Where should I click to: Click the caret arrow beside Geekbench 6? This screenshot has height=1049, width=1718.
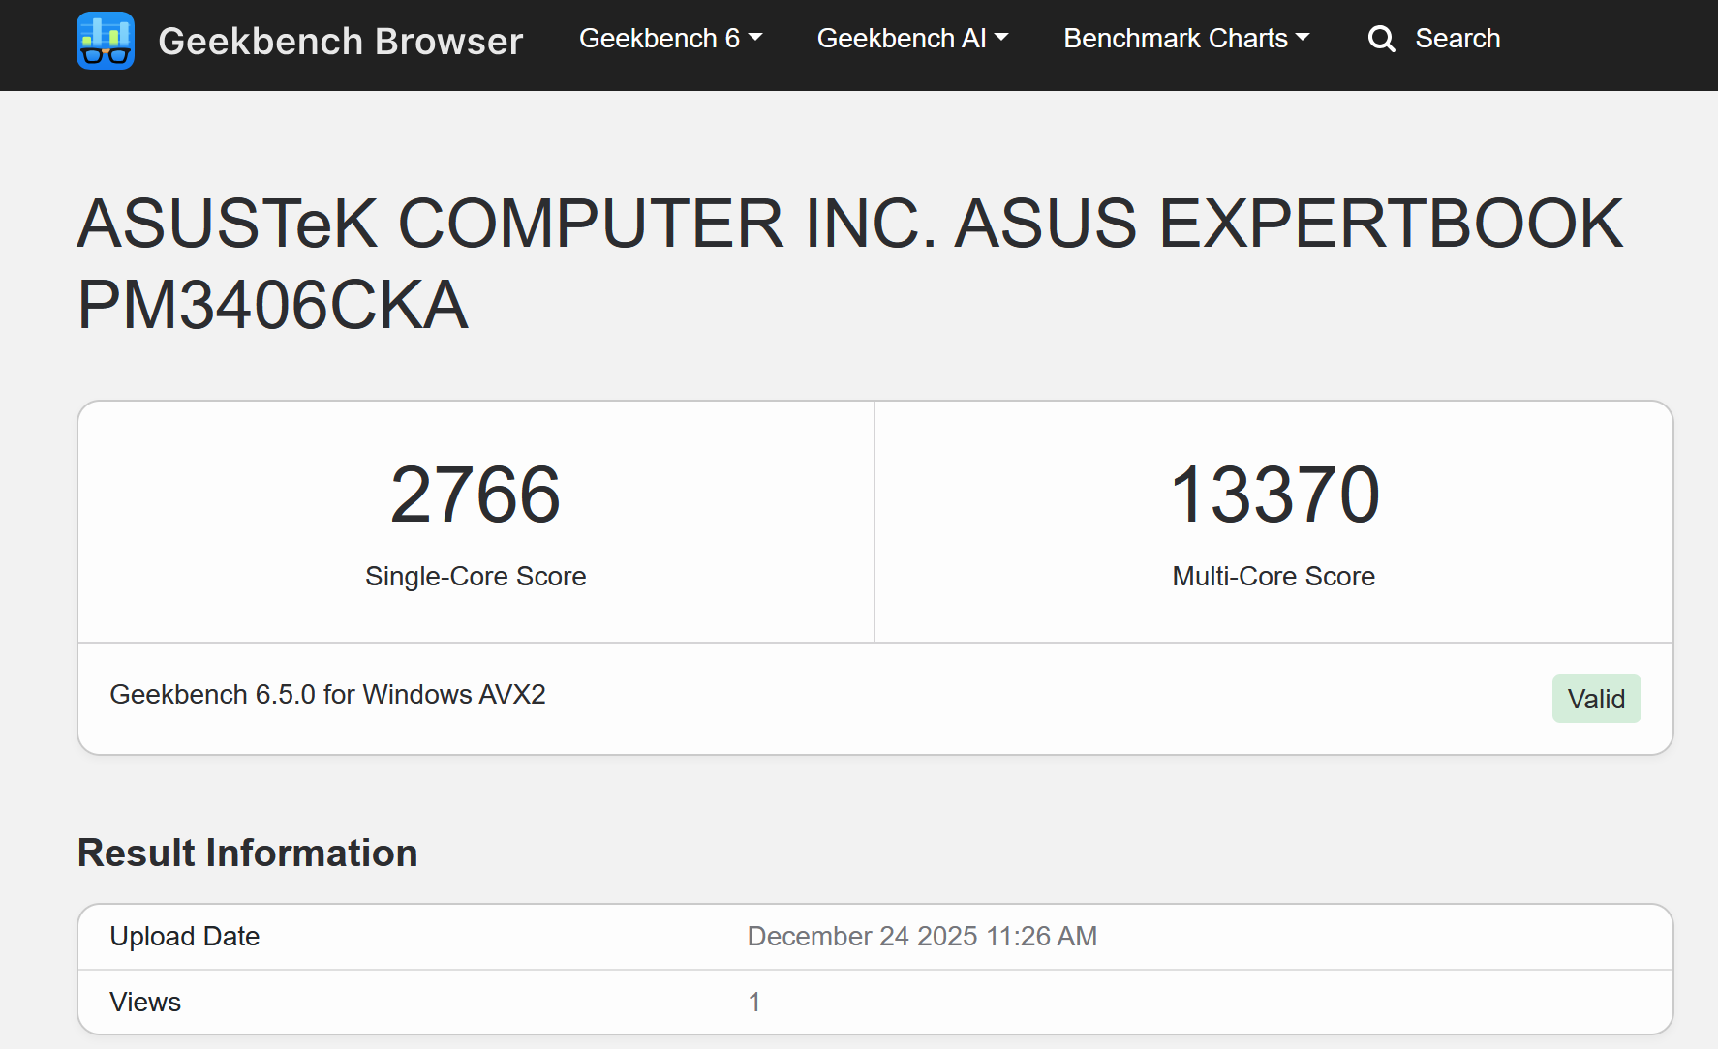click(x=755, y=38)
